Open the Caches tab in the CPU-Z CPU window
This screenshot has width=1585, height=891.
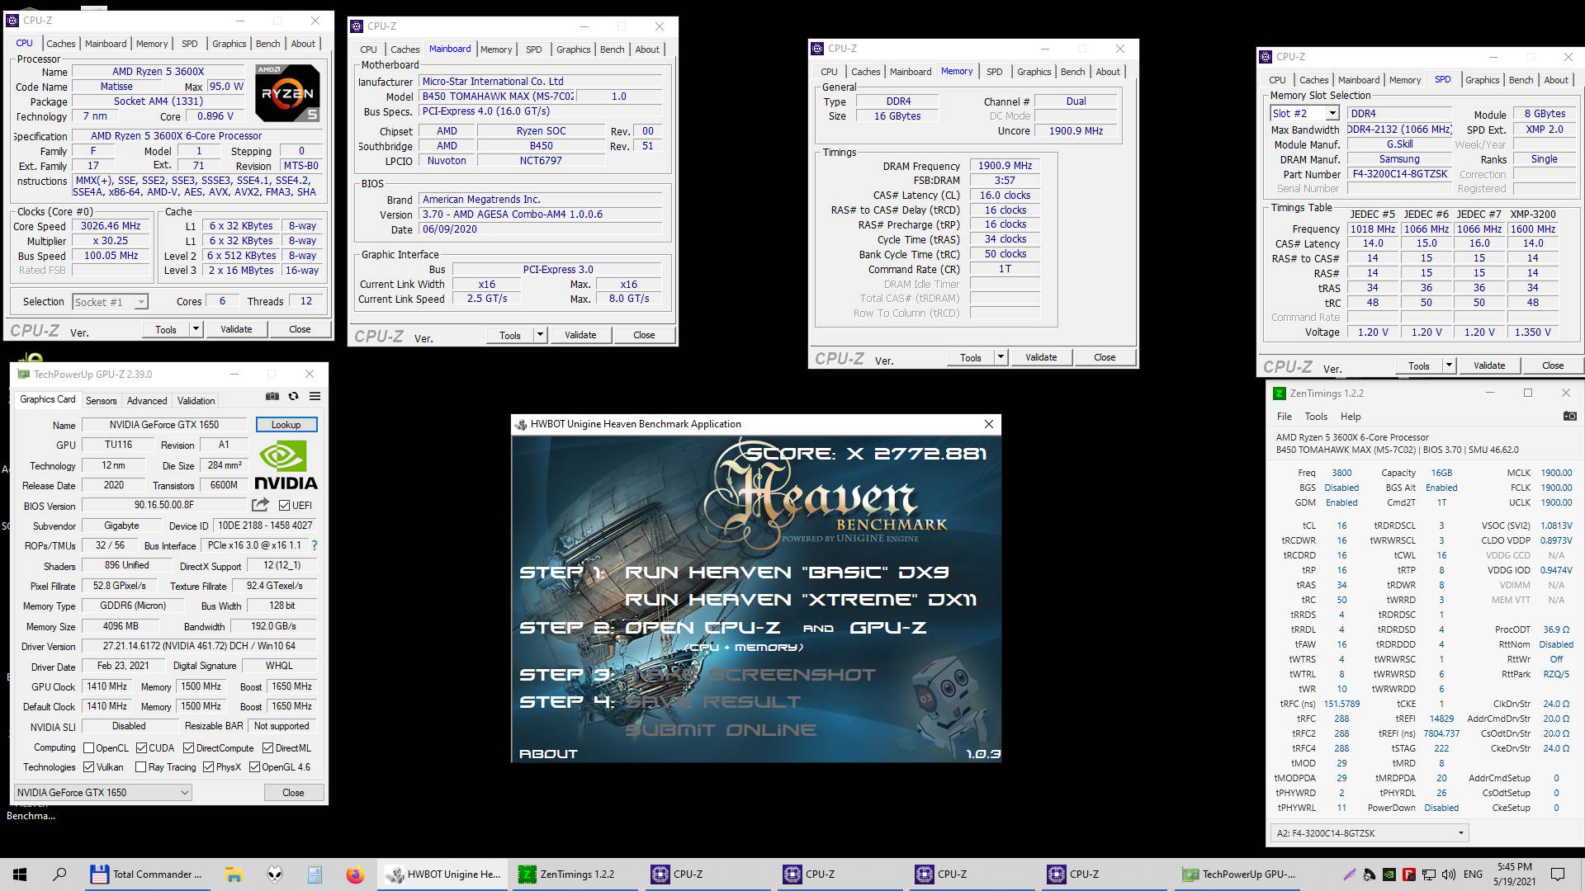pyautogui.click(x=60, y=44)
